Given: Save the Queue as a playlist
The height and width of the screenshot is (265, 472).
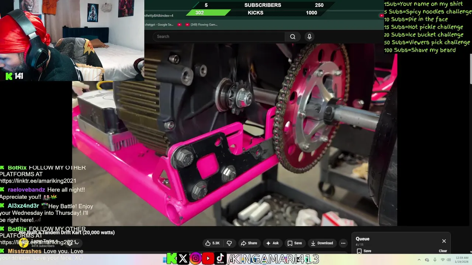Looking at the screenshot, I should 364,251.
